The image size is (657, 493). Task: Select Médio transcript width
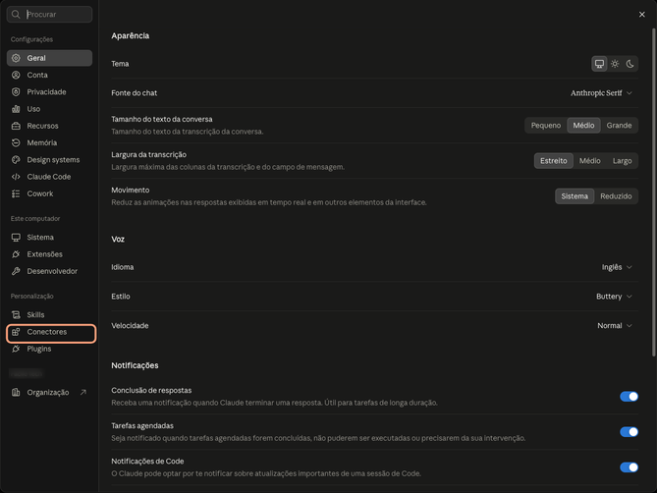(x=590, y=161)
